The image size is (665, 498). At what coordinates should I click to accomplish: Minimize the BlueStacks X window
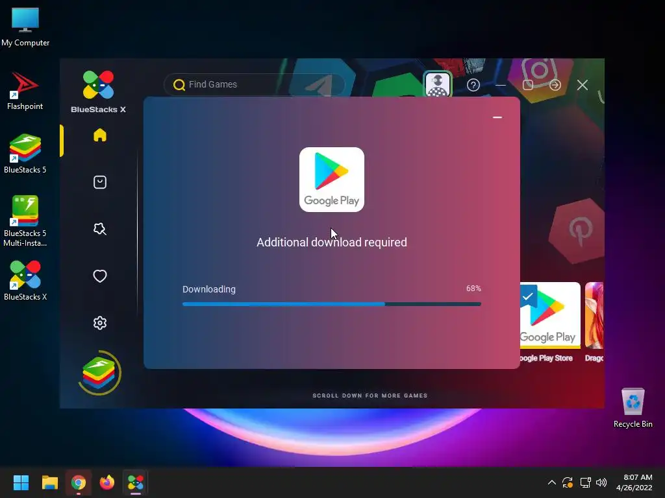pos(501,85)
